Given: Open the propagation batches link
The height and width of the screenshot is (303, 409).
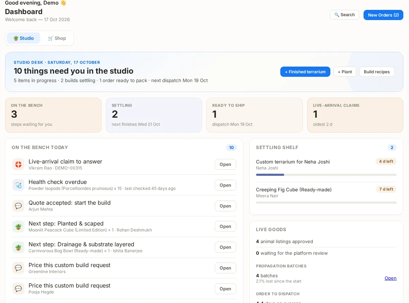Looking at the screenshot, I should click(390, 278).
